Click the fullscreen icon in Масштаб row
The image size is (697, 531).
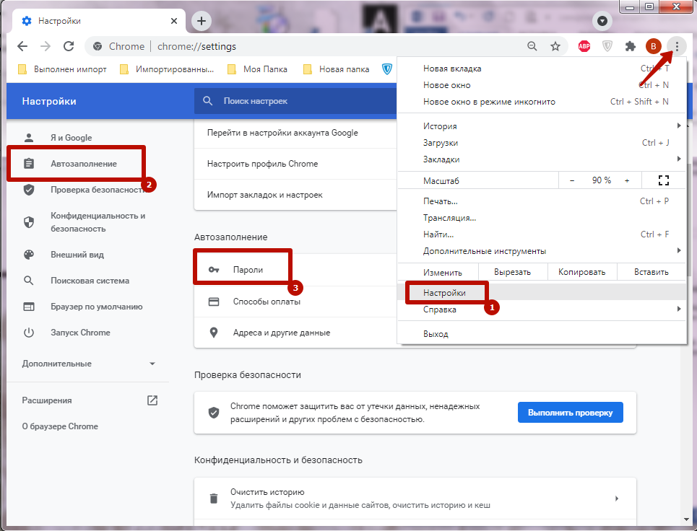(x=664, y=180)
